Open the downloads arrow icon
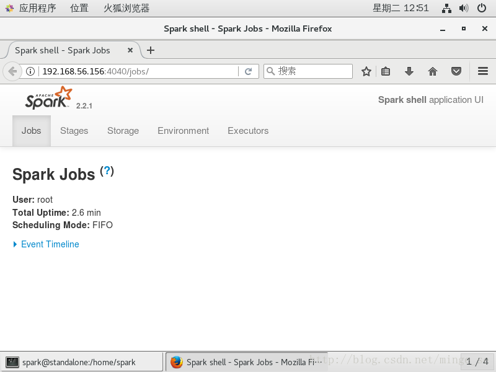Screen dimensions: 496x372 tap(409, 71)
